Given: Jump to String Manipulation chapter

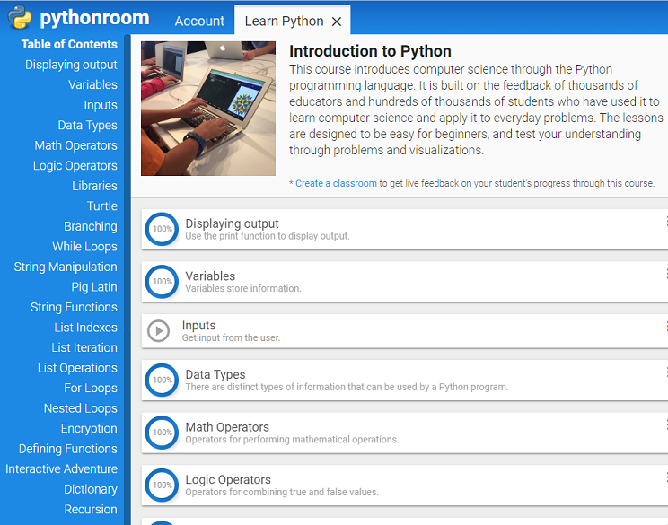Looking at the screenshot, I should [x=66, y=267].
